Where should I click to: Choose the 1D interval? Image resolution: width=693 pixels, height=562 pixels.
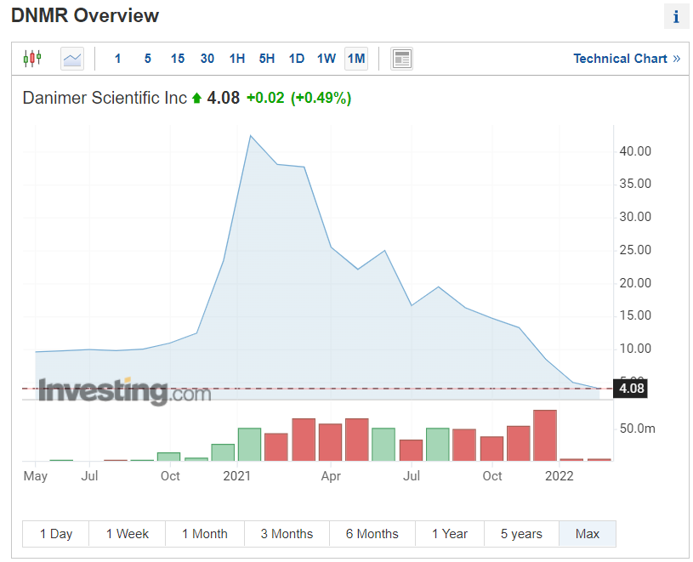point(297,59)
